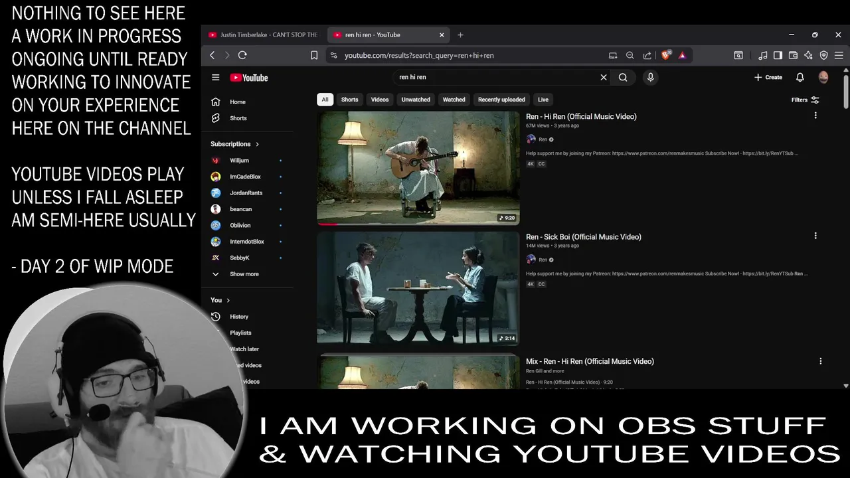This screenshot has width=850, height=478.
Task: Open the Brave playlist music note icon
Action: coord(763,56)
